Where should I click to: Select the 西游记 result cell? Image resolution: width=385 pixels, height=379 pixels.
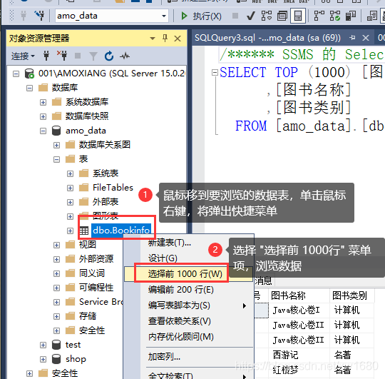click(x=299, y=355)
